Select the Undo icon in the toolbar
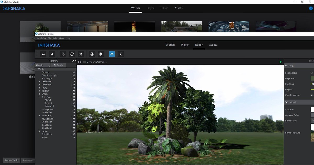The height and width of the screenshot is (165, 314). pos(43,54)
